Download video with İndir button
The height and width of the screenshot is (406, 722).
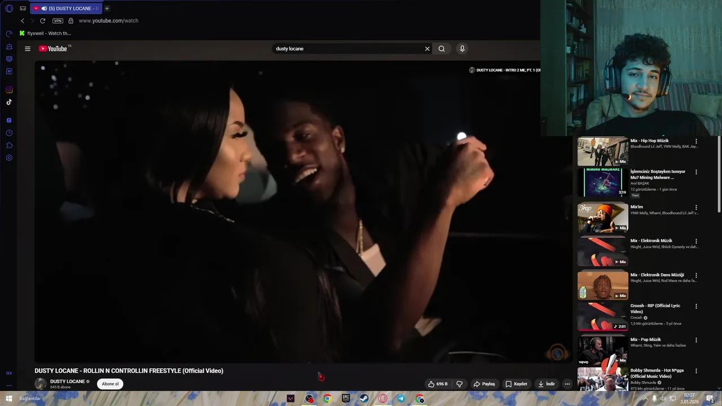546,384
